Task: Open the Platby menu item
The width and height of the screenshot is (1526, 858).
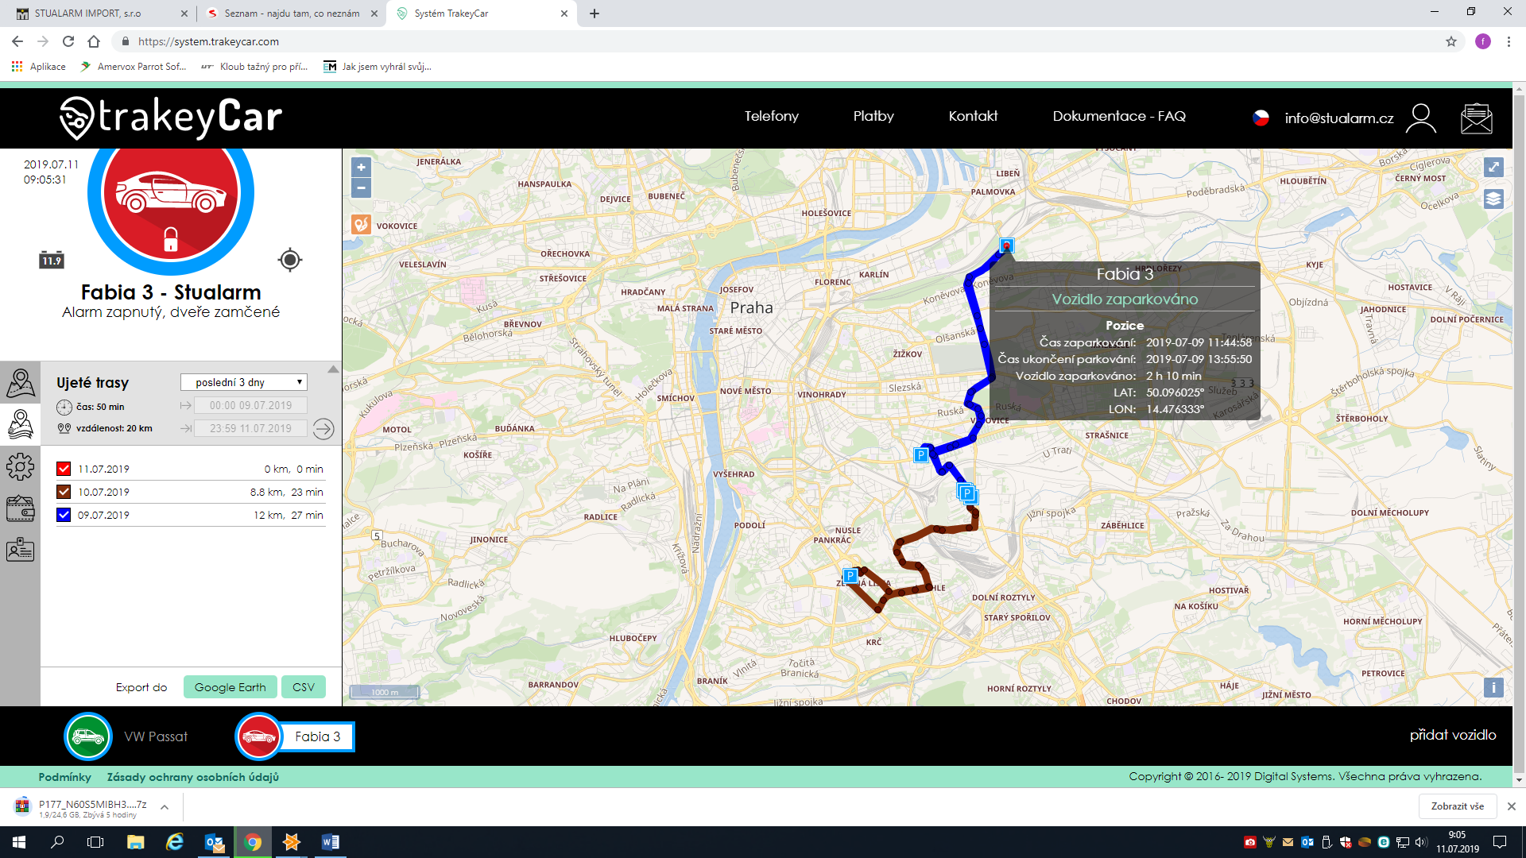Action: 873,116
